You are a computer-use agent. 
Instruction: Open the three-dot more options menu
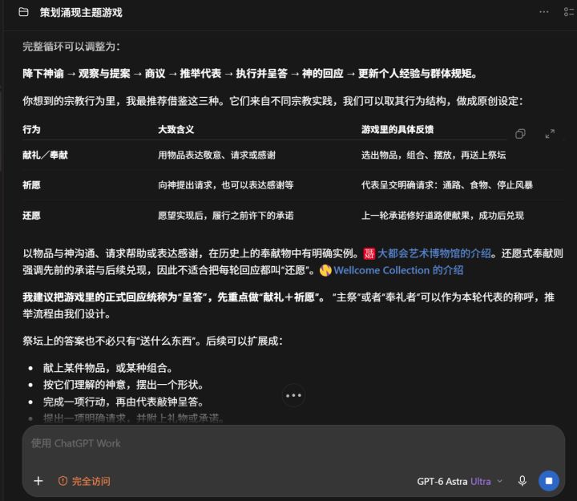[543, 12]
